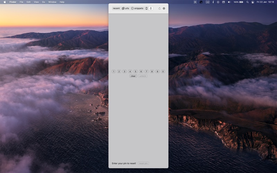Open settings with the gear icon

coord(164,8)
